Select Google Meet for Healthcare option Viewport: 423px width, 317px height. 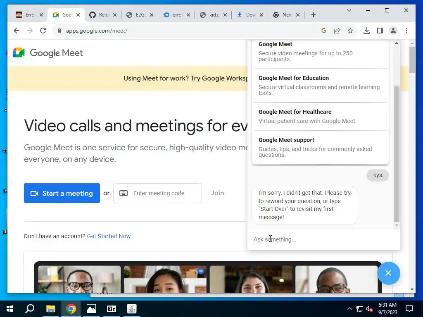point(320,116)
